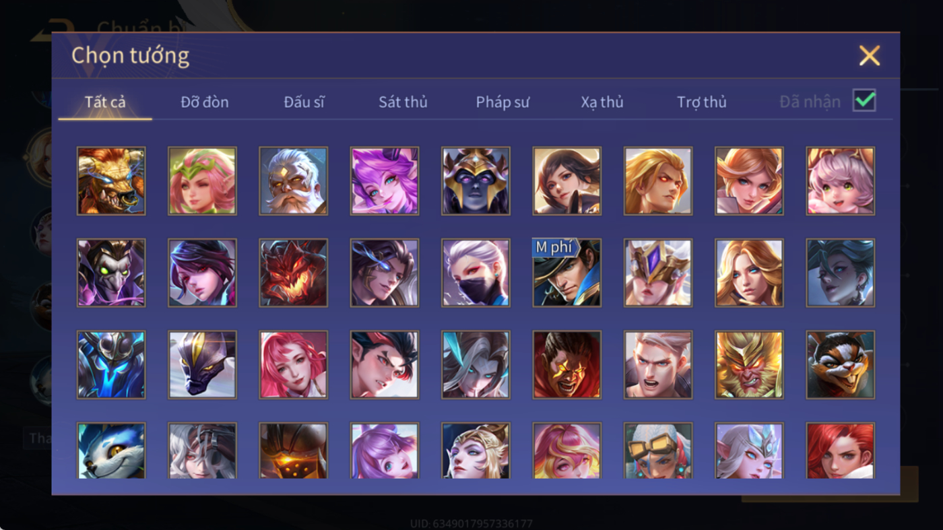Select the 'Tất cả' all heroes tab

105,102
